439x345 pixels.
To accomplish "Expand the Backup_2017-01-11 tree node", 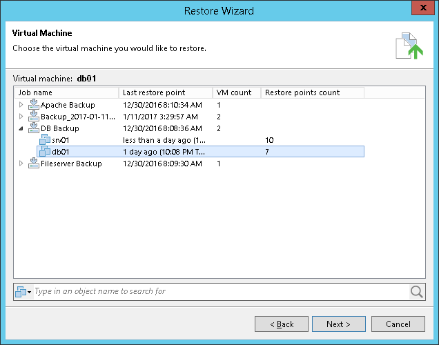I will coord(21,117).
